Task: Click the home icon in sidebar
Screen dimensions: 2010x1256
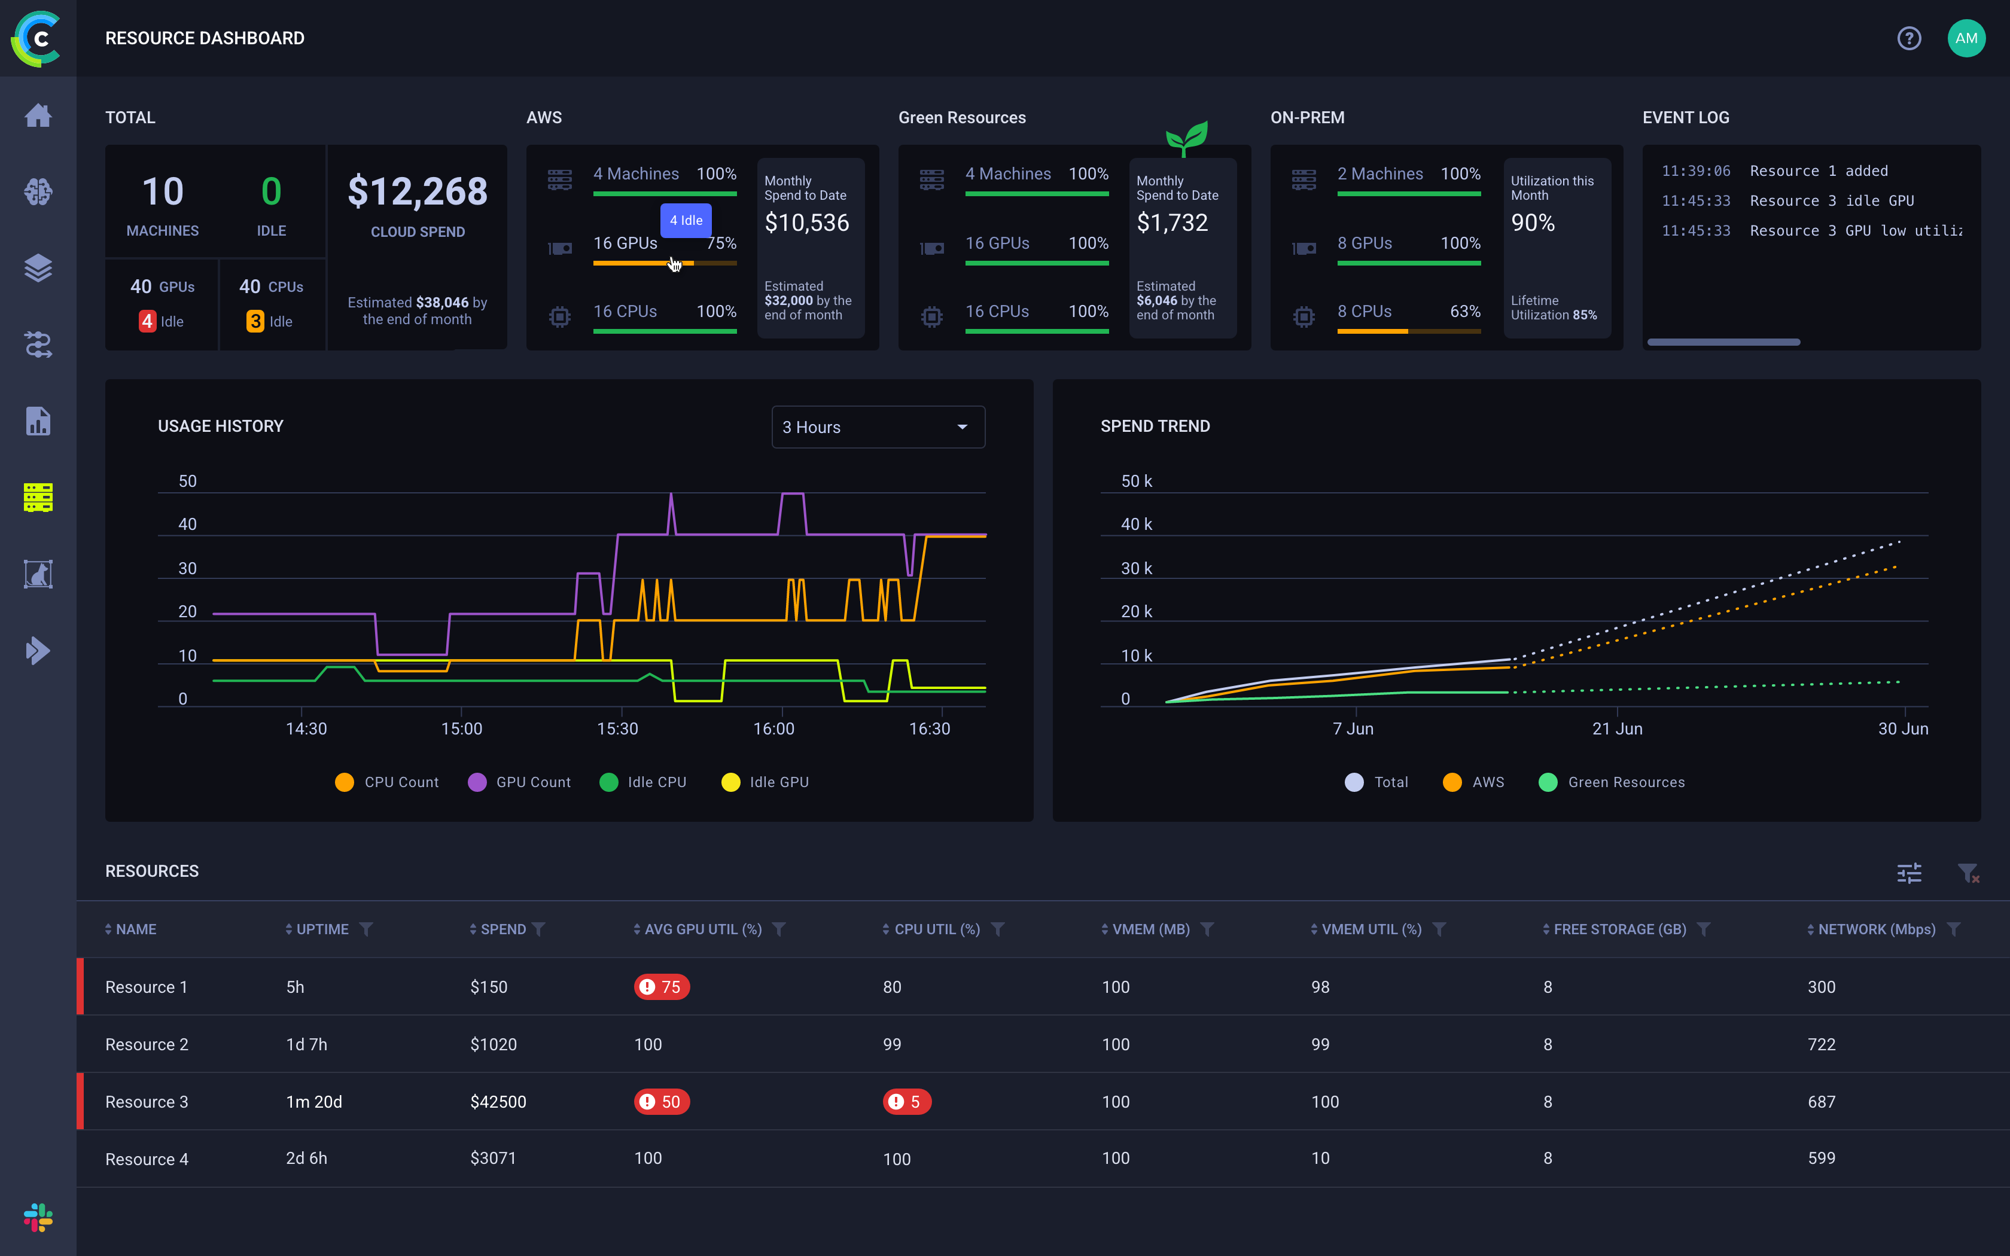Action: click(38, 115)
